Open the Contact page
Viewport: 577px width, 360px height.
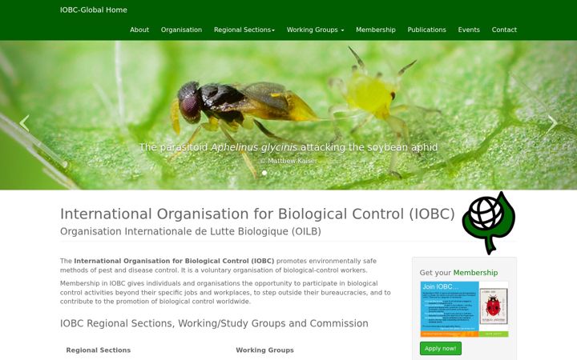(x=504, y=30)
